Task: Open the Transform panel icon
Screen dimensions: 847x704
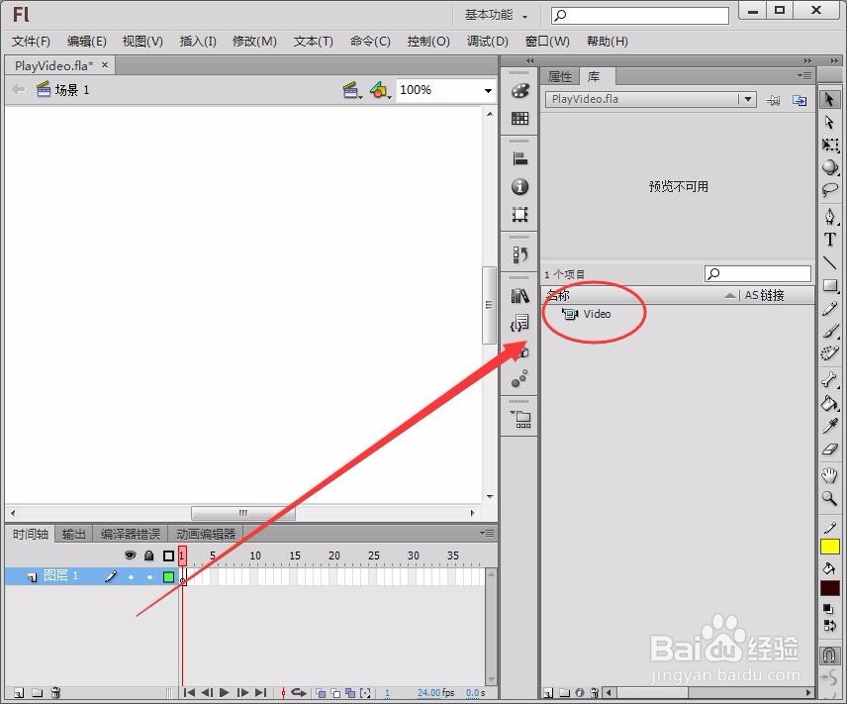Action: (x=519, y=214)
